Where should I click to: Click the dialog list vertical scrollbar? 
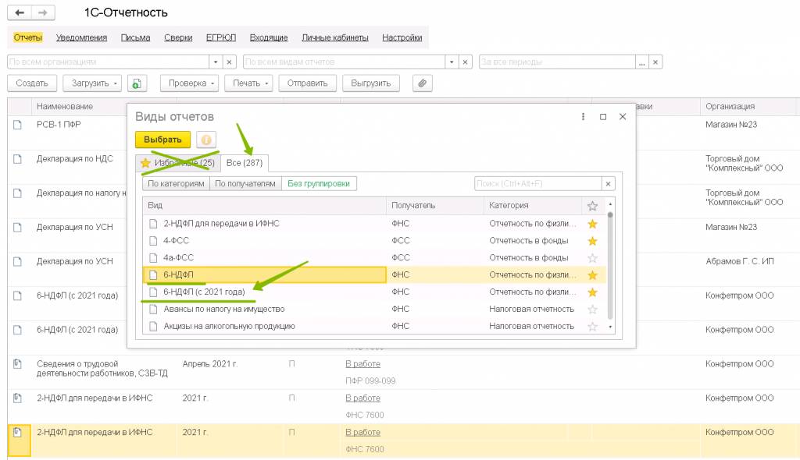point(610,267)
